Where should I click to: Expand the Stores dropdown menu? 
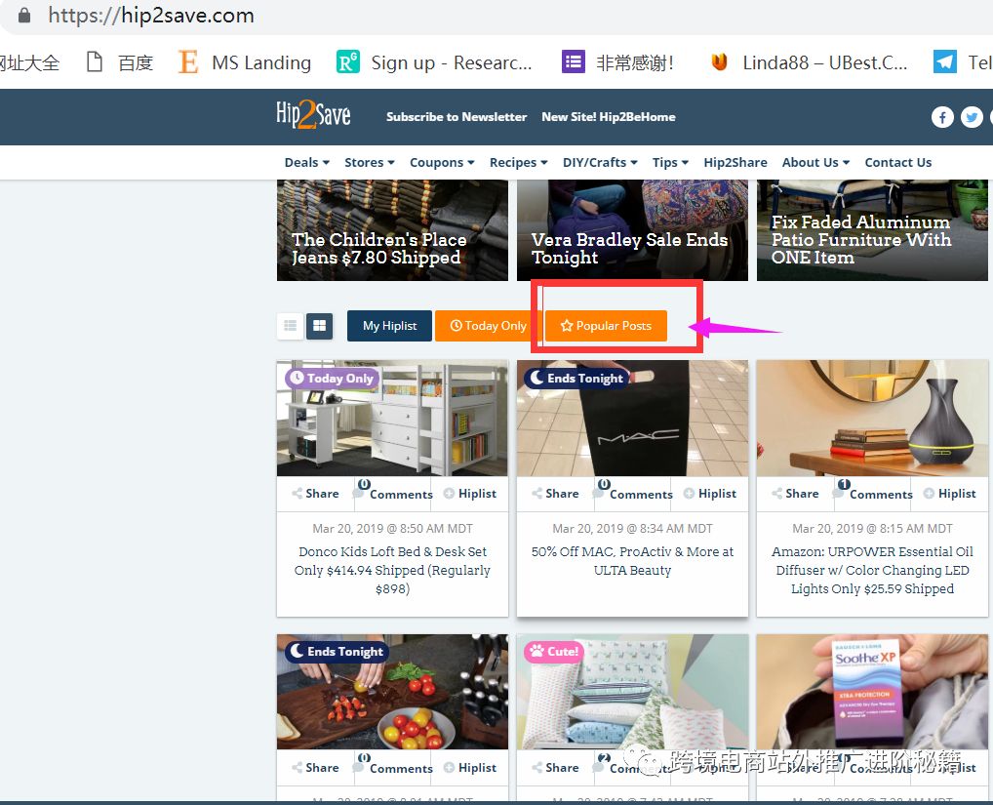(x=370, y=162)
